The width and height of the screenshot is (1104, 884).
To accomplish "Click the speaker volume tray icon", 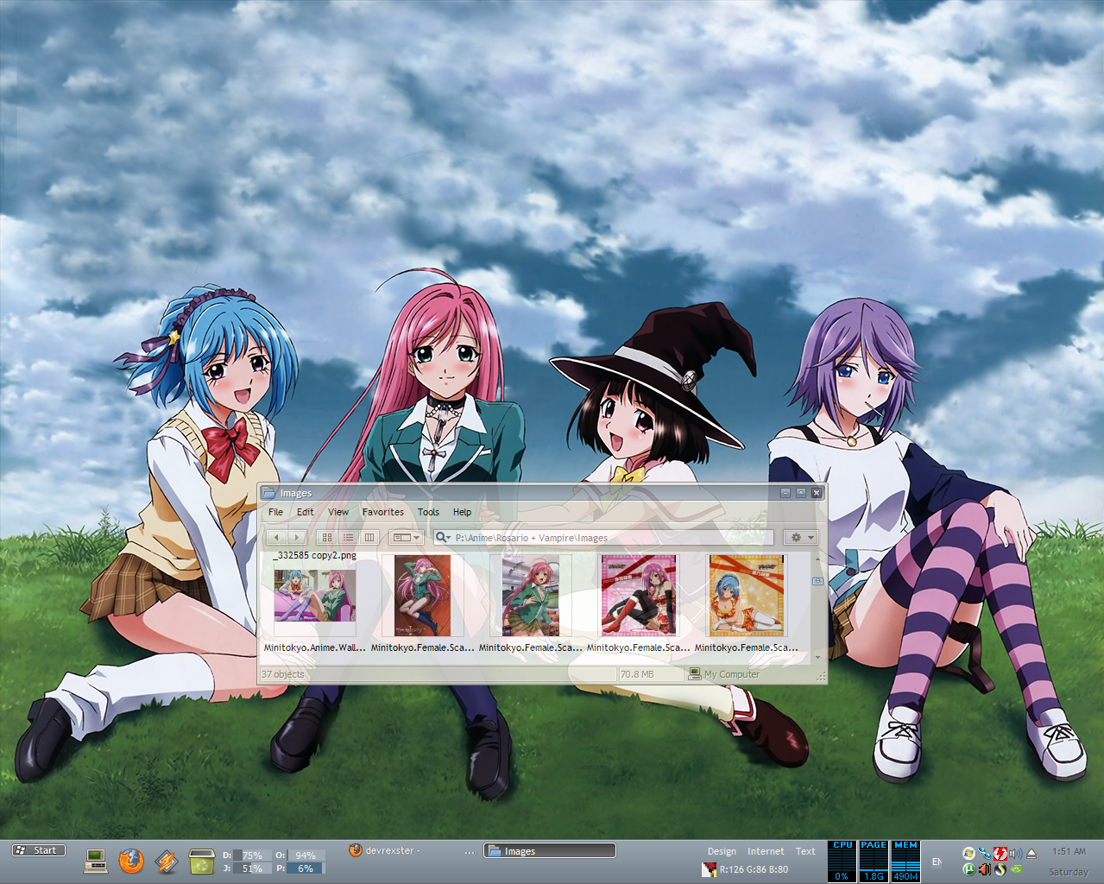I will point(1015,853).
